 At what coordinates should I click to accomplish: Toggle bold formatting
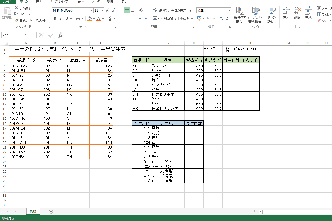(55, 19)
